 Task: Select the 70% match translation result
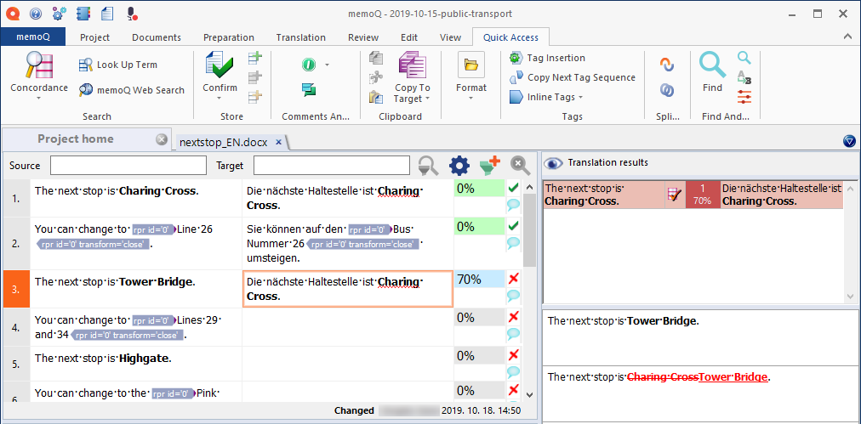tap(693, 195)
